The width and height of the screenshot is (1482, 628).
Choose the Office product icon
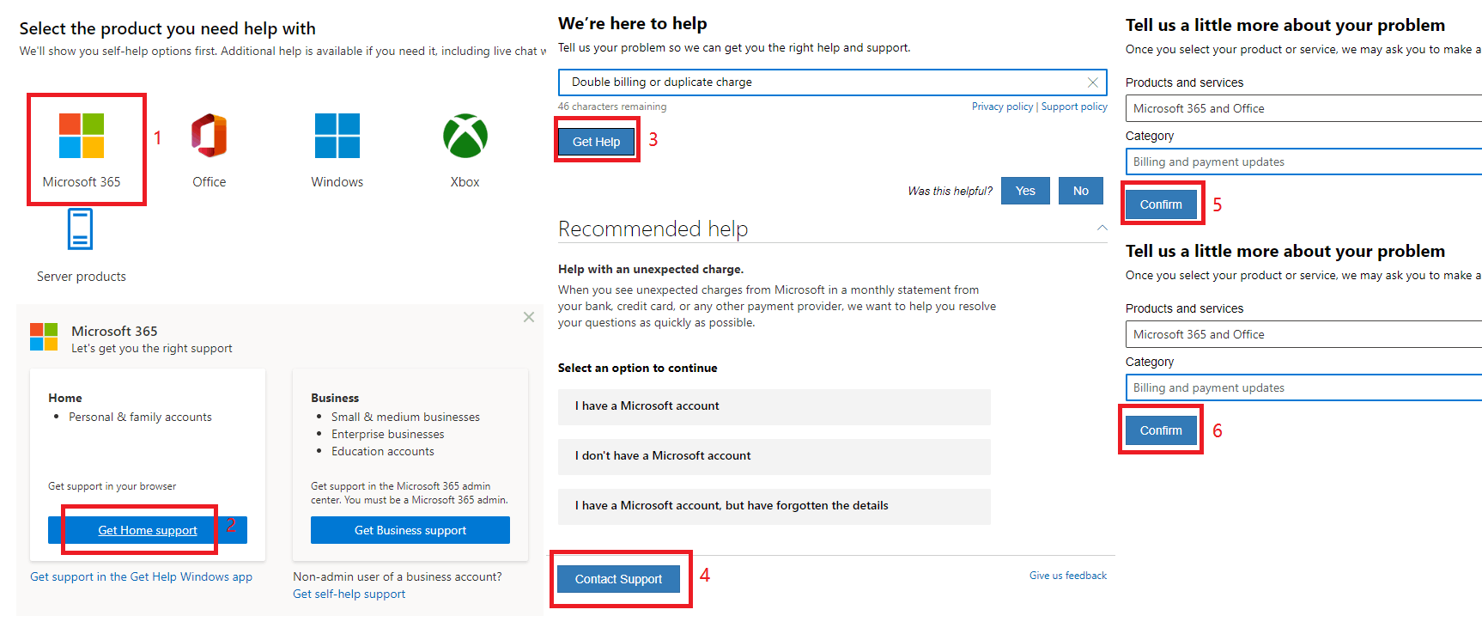pyautogui.click(x=210, y=136)
